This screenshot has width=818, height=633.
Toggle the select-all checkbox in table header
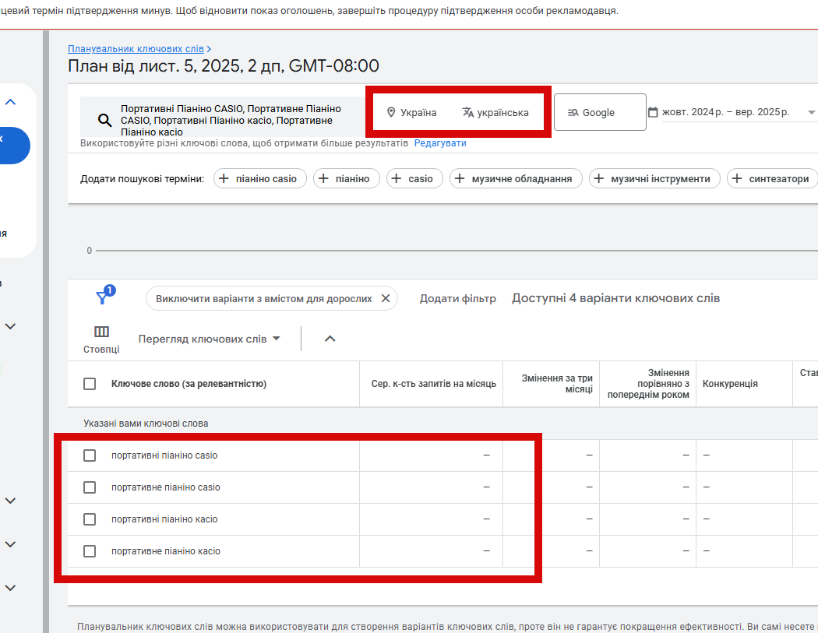point(90,384)
